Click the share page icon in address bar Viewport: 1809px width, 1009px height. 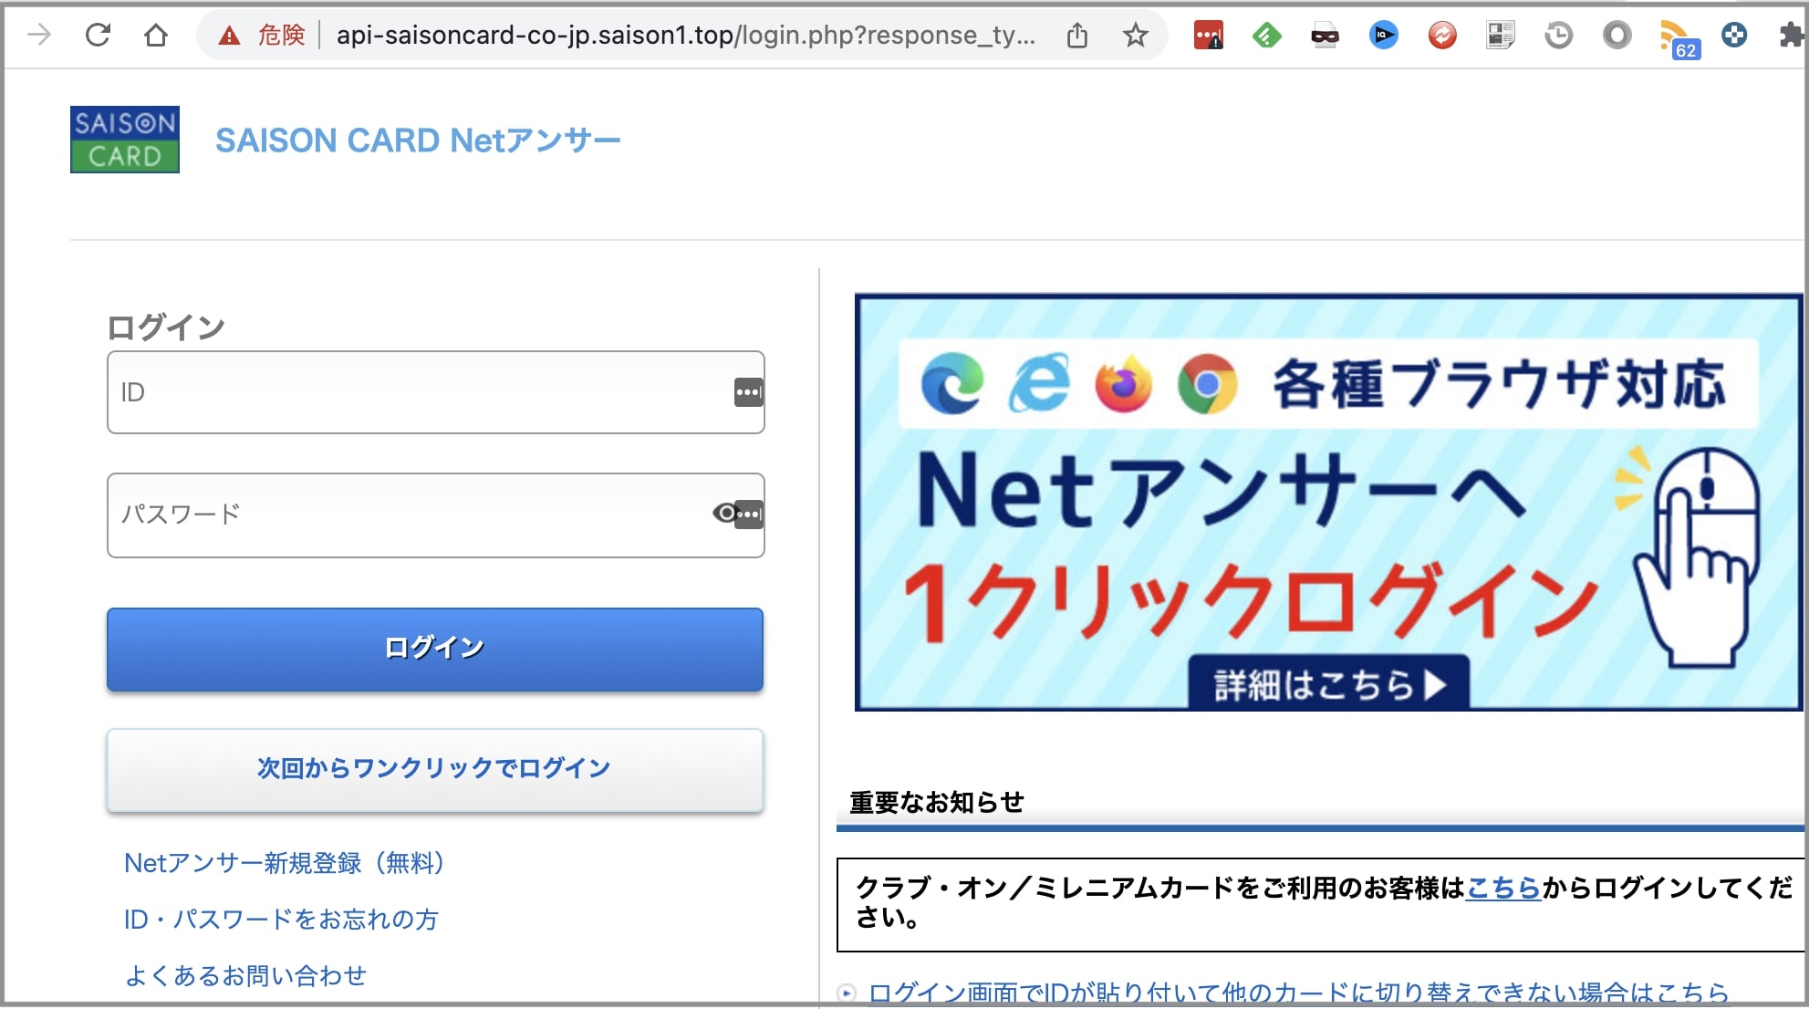(1077, 36)
